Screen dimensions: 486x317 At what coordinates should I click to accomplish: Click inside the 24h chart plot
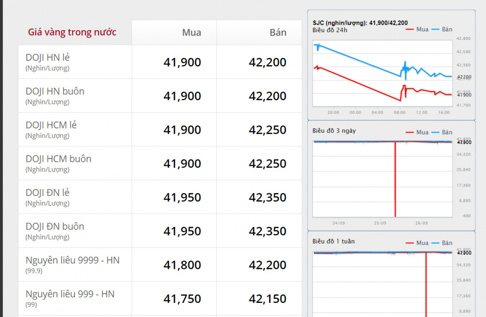[x=382, y=73]
